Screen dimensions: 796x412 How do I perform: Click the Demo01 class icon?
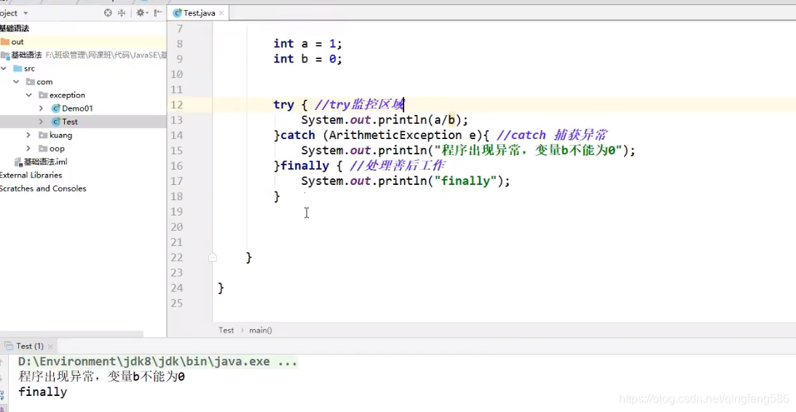[x=56, y=108]
